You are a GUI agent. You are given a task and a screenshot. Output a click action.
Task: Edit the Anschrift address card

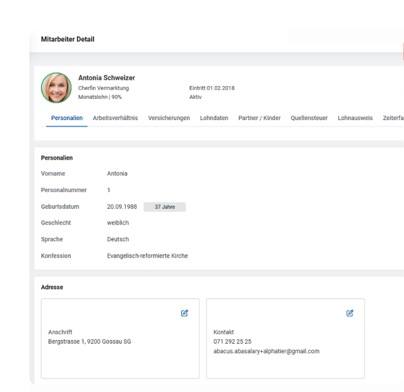(x=184, y=313)
